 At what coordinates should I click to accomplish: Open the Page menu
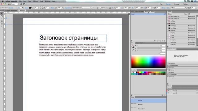[x=30, y=1]
